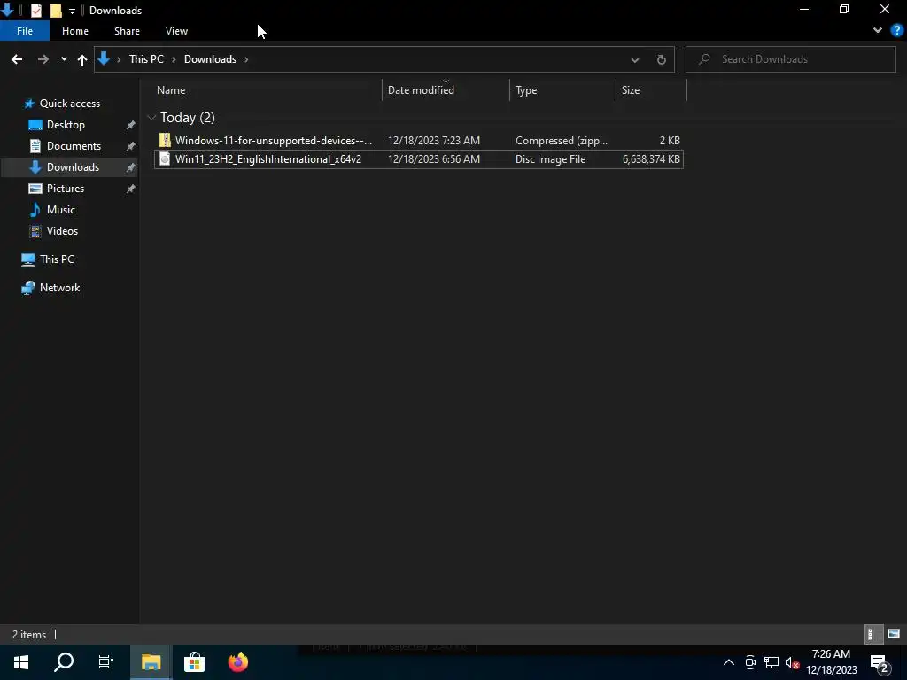Click the 6,638,374 KB size cell
Viewport: 907px width, 680px height.
pyautogui.click(x=651, y=159)
